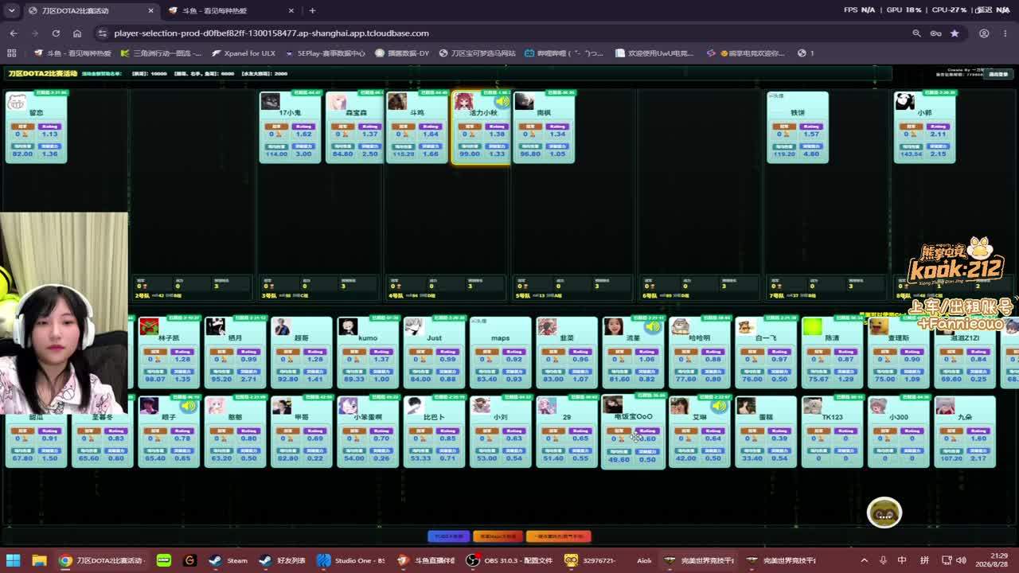This screenshot has width=1019, height=573.
Task: Select the 17小鬼 player card
Action: pos(290,127)
